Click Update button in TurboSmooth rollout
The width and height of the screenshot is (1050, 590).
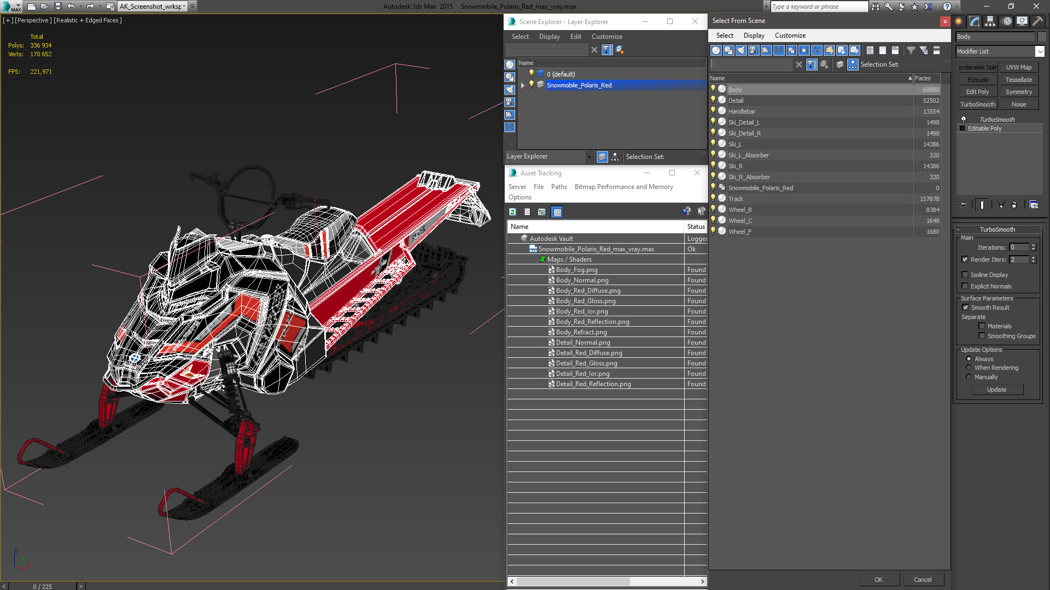[996, 390]
